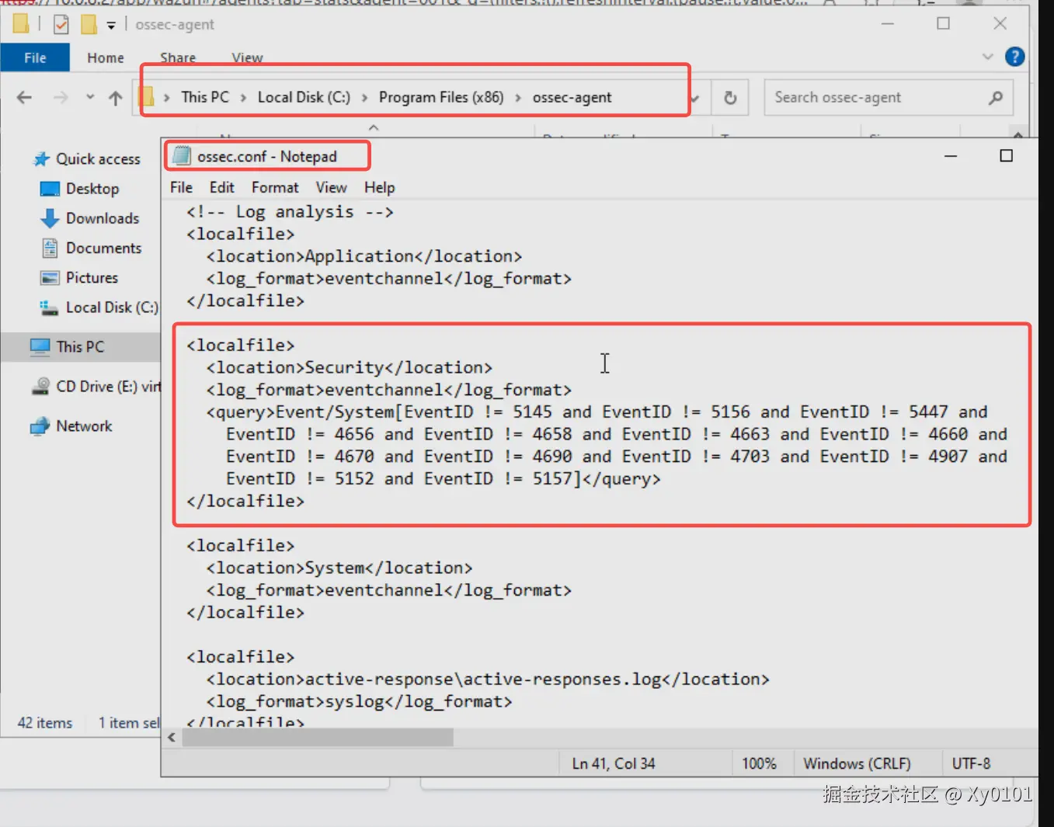
Task: Click Notepad title bar icon
Action: pos(182,156)
